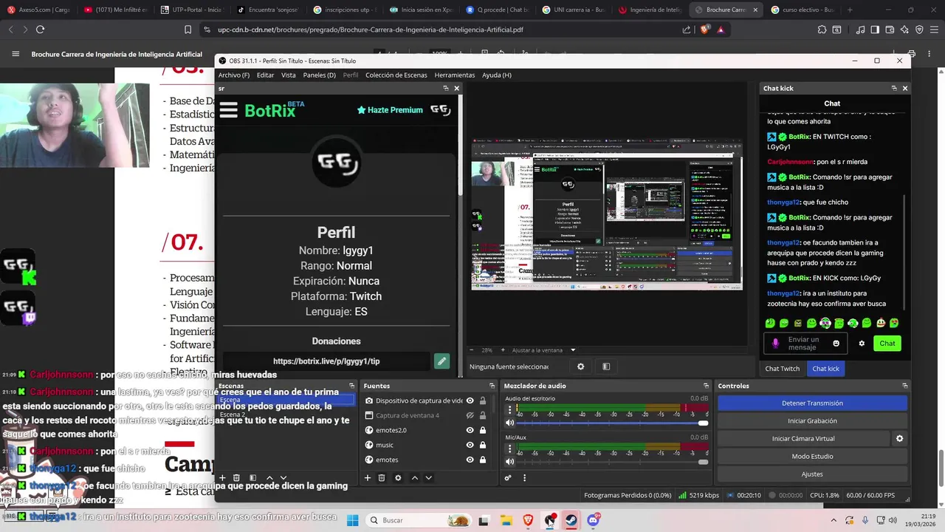Reload the browser page

(40, 30)
